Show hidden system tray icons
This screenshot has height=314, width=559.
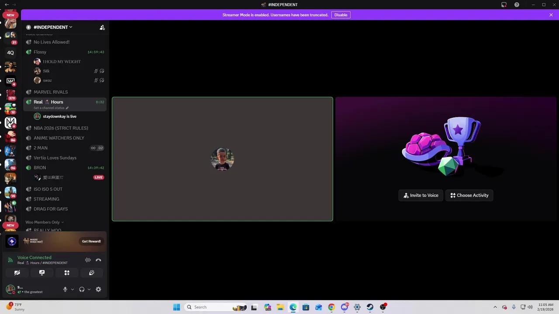coord(495,307)
